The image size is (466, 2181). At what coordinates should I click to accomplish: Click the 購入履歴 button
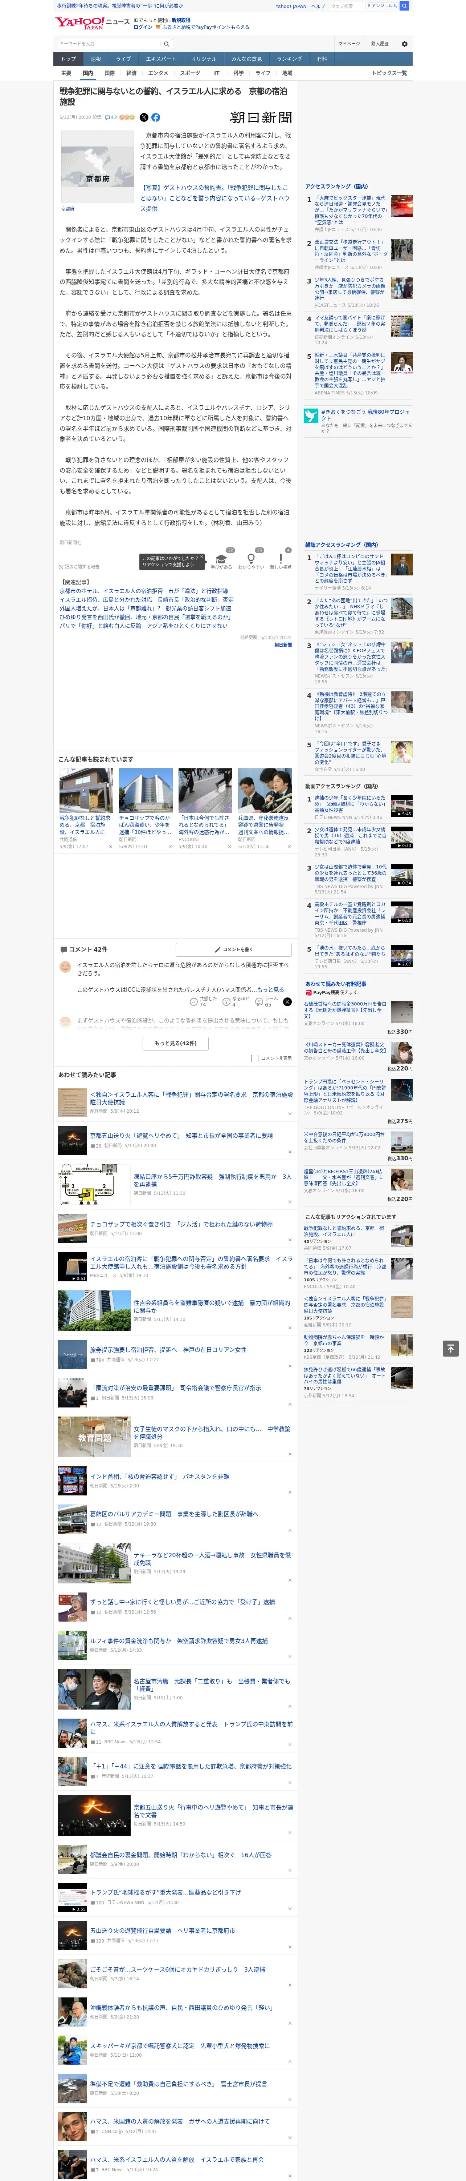(x=380, y=44)
